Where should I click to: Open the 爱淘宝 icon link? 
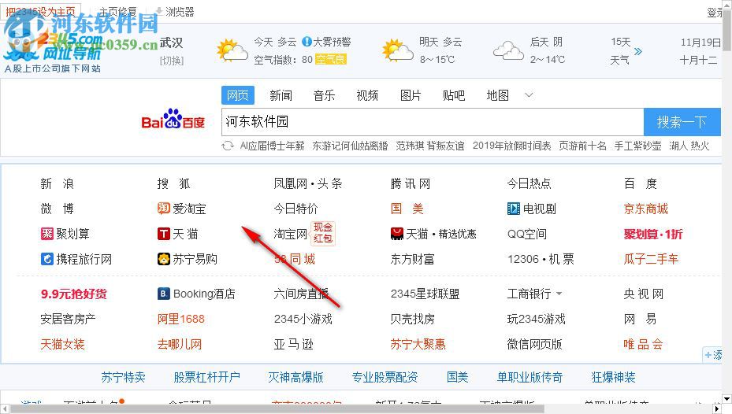pyautogui.click(x=163, y=209)
